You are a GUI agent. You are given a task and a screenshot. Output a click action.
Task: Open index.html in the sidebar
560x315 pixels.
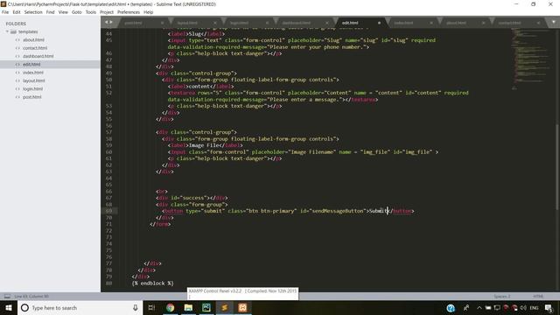33,73
